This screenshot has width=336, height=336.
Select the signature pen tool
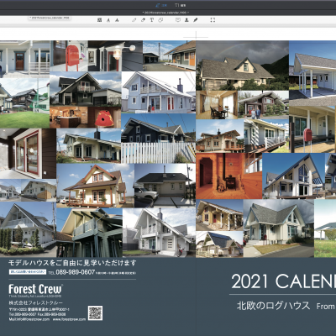pos(196,20)
